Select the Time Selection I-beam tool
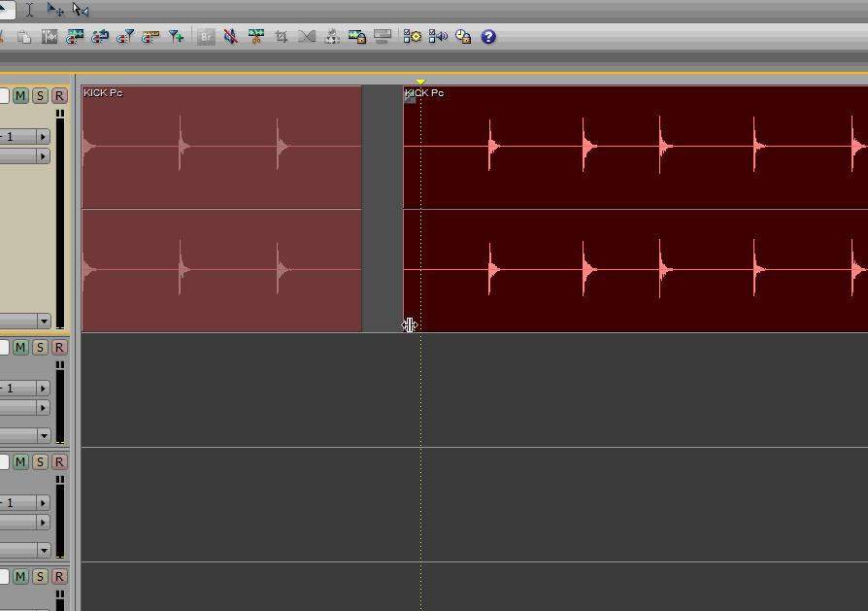Screen dimensions: 868x611 pos(30,10)
